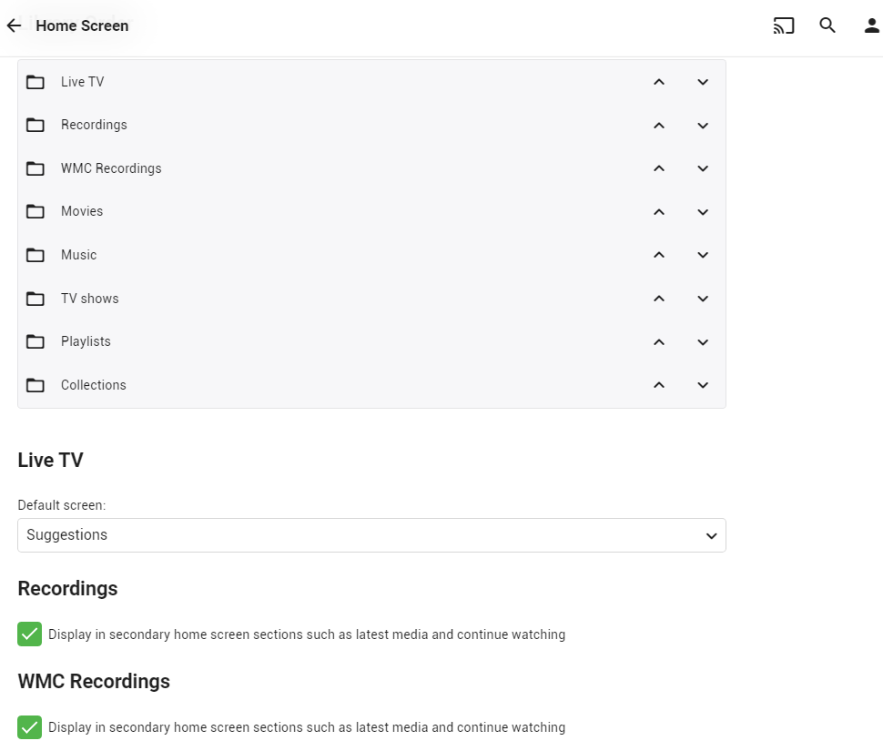Move Music up one position
Image resolution: width=883 pixels, height=751 pixels.
pyautogui.click(x=659, y=255)
